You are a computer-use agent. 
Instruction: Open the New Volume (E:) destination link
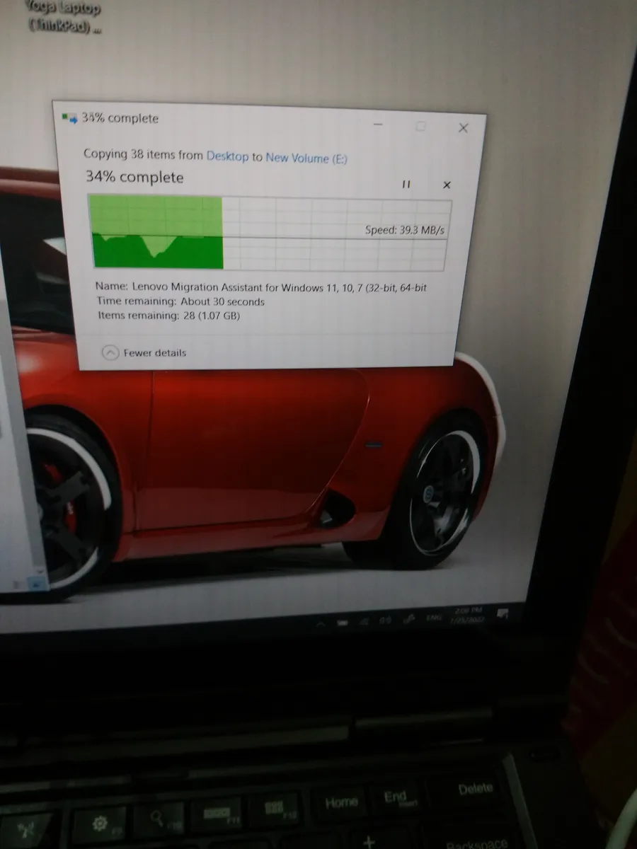[x=306, y=158]
